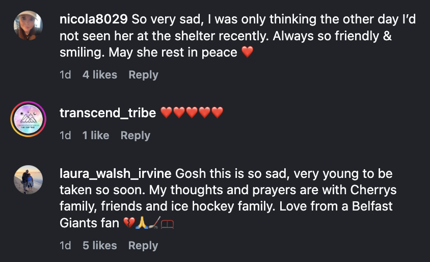Visit the transcend_tribe username link
This screenshot has width=430, height=262.
pos(108,113)
